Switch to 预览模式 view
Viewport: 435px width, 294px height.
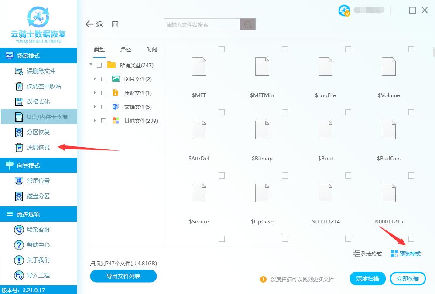pyautogui.click(x=406, y=253)
